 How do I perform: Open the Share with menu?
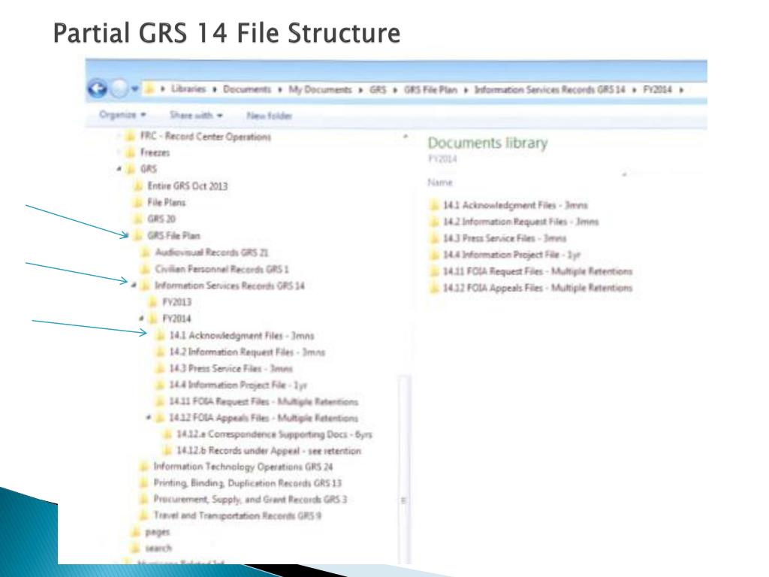click(x=196, y=115)
